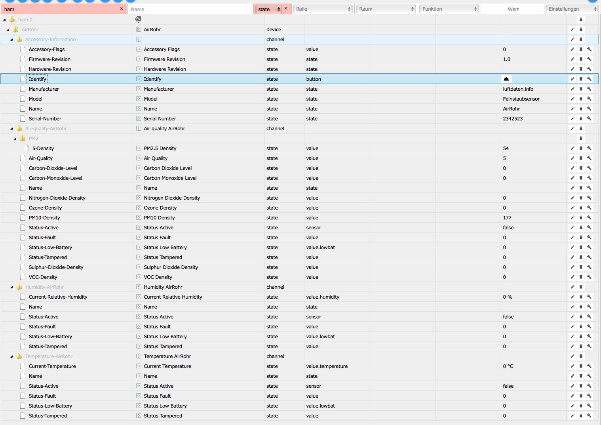Open the Rolle filter dropdown
Viewport: 601px width, 425px height.
pos(323,9)
